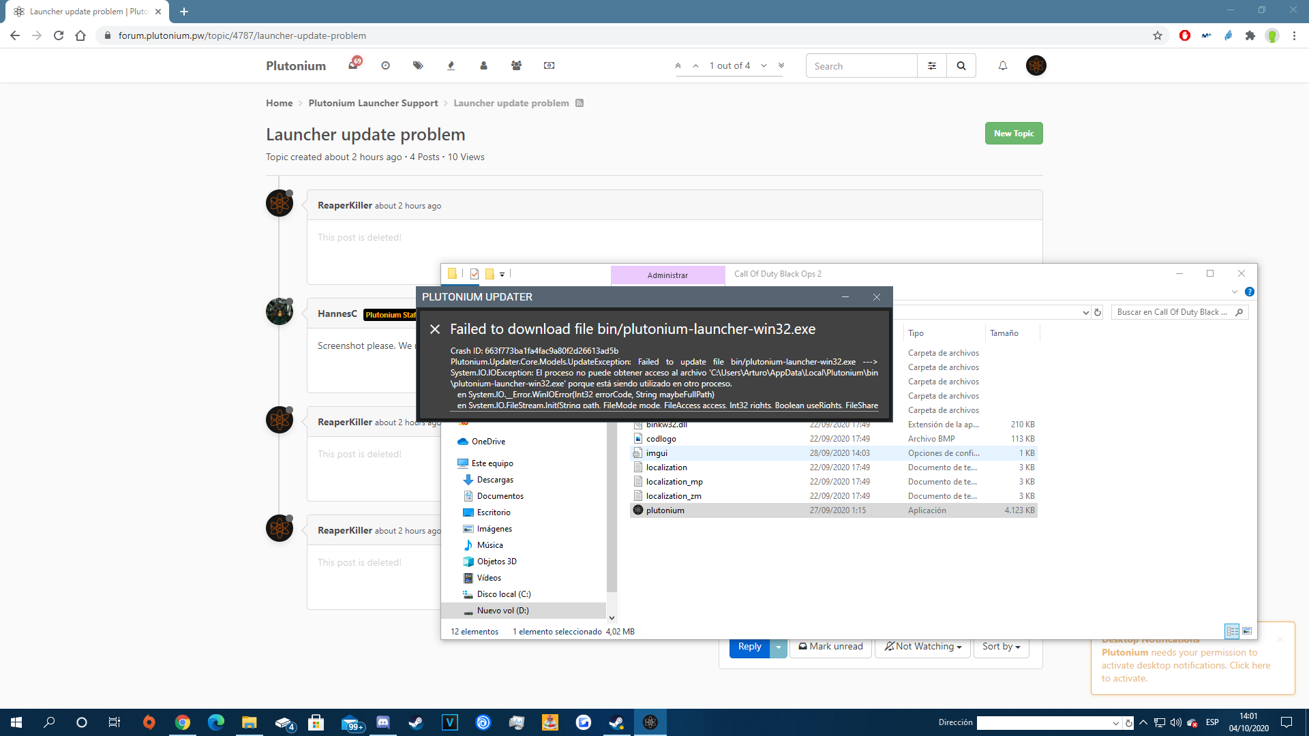Viewport: 1309px width, 736px height.
Task: Jump to first post double-up arrow
Action: point(678,66)
